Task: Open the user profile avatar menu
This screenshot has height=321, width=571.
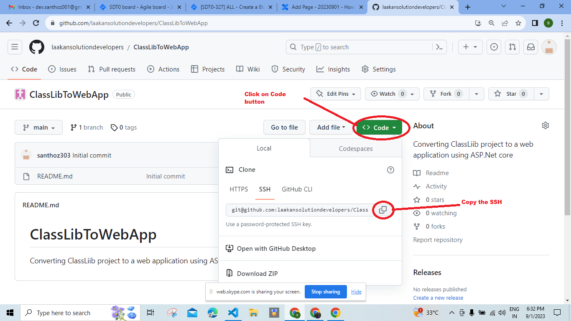Action: (x=549, y=47)
